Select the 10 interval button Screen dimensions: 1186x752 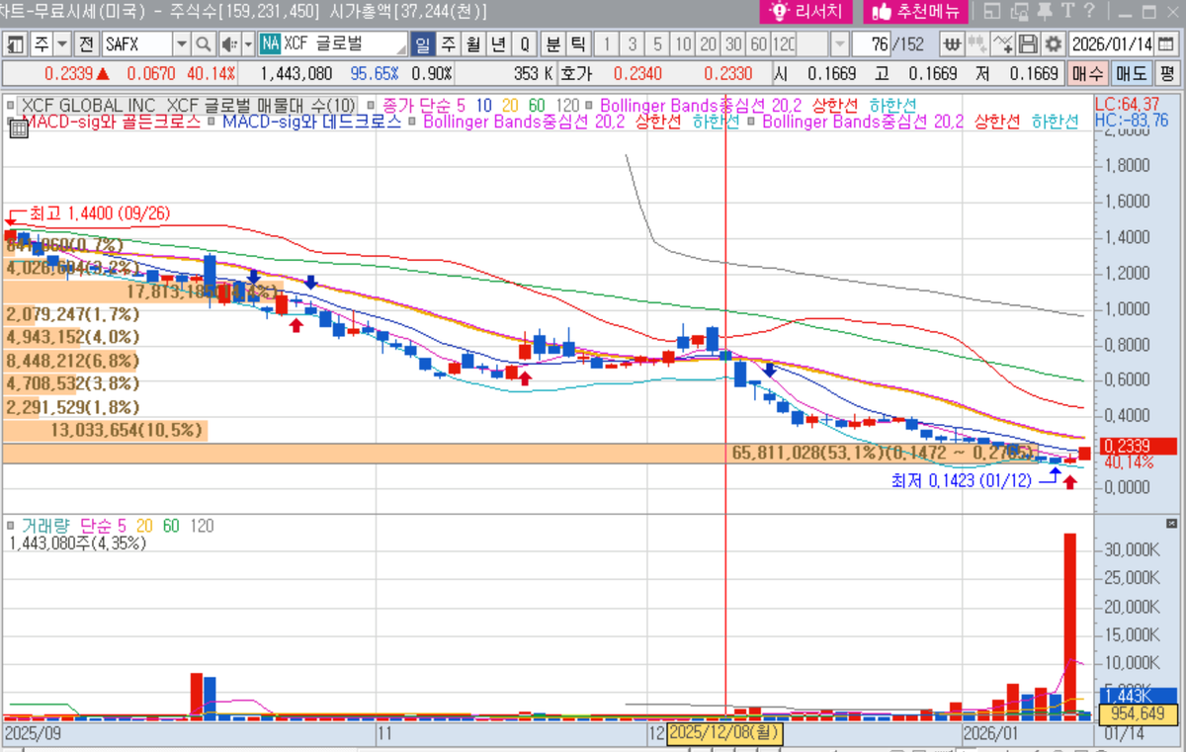[683, 44]
